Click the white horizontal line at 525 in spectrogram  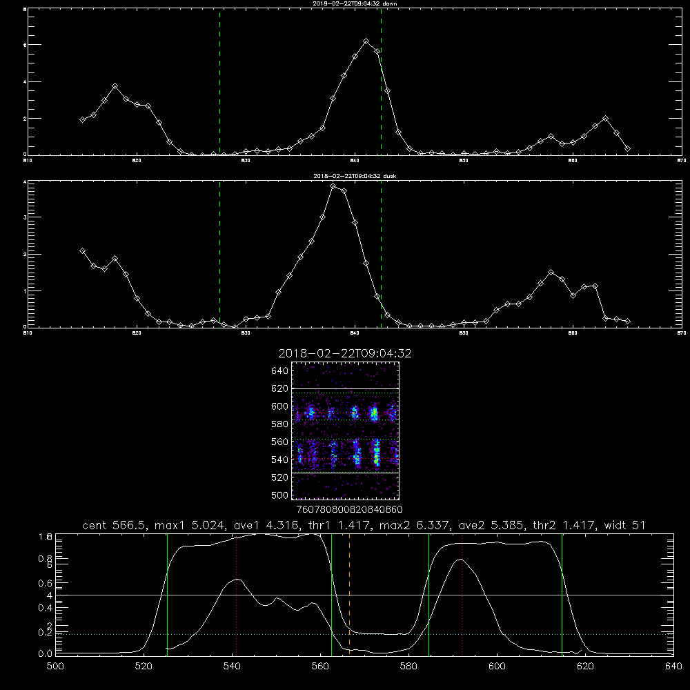(345, 473)
